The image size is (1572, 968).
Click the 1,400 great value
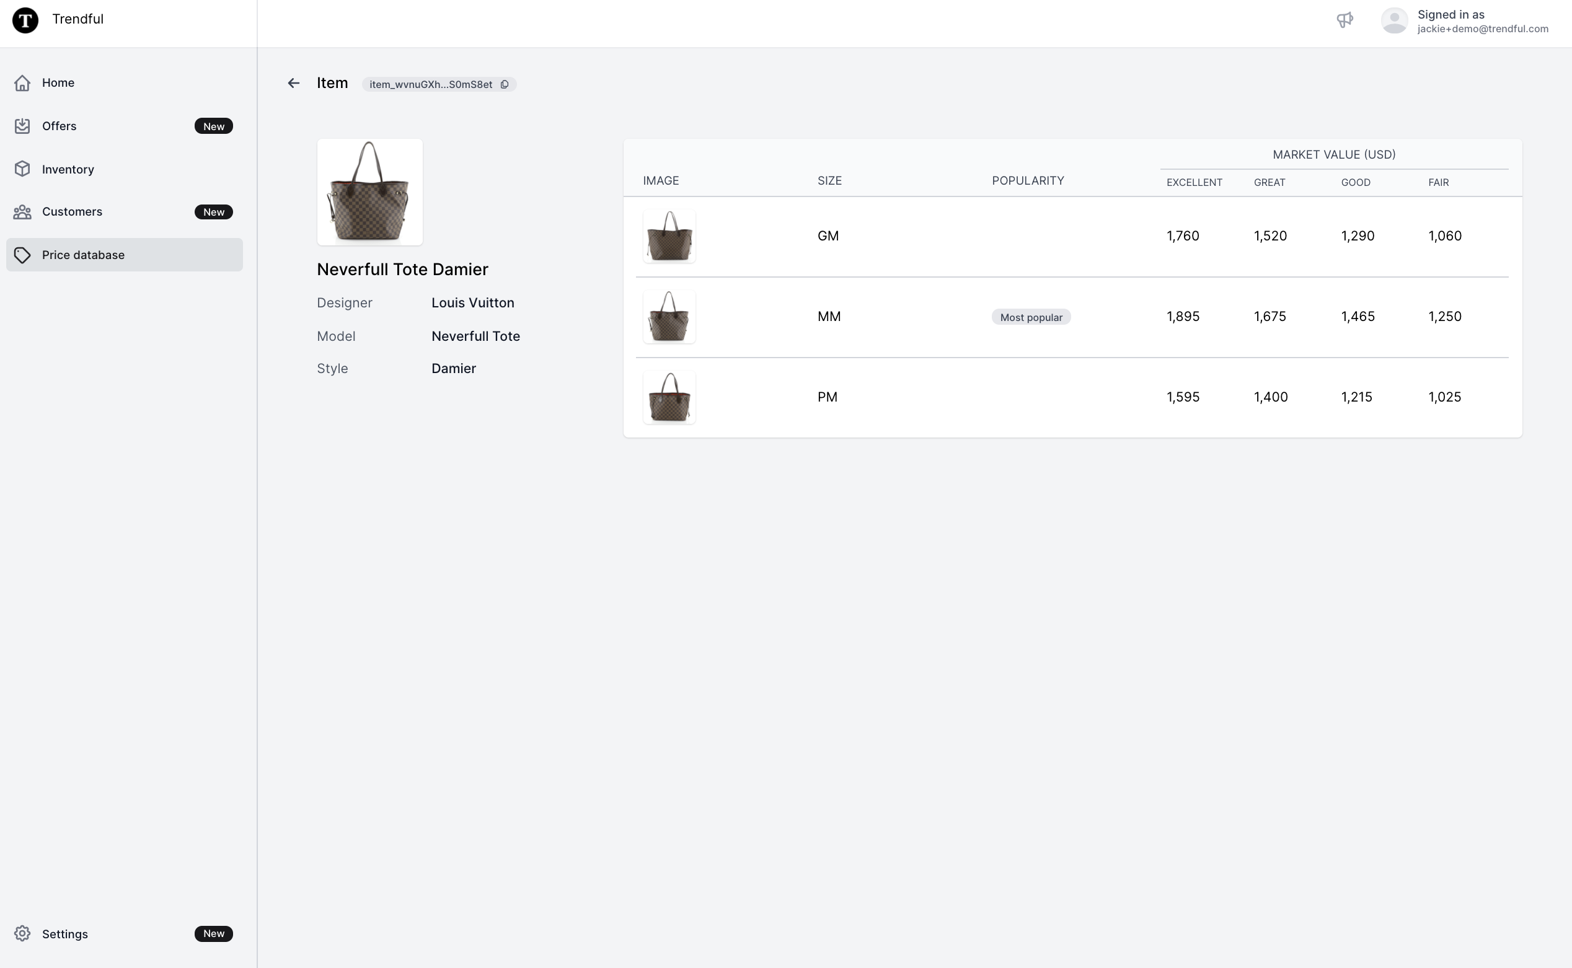click(1270, 398)
